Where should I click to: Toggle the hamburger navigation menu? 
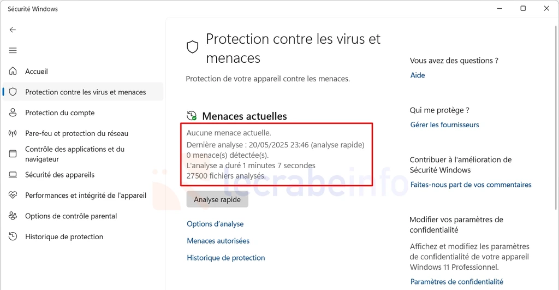click(13, 51)
